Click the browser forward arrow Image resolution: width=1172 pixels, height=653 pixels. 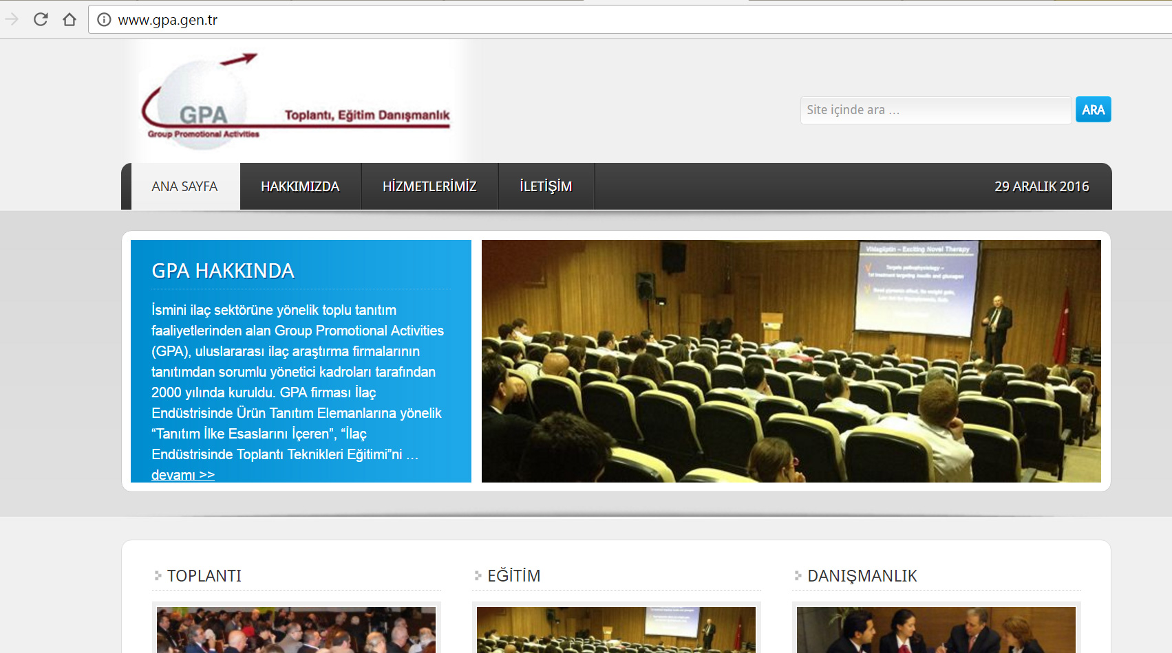pyautogui.click(x=12, y=19)
